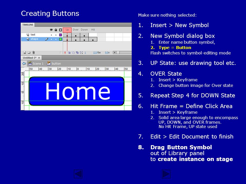The height and width of the screenshot is (184, 246).
Task: Toggle visibility dot of shape layer
Action: click(52, 39)
